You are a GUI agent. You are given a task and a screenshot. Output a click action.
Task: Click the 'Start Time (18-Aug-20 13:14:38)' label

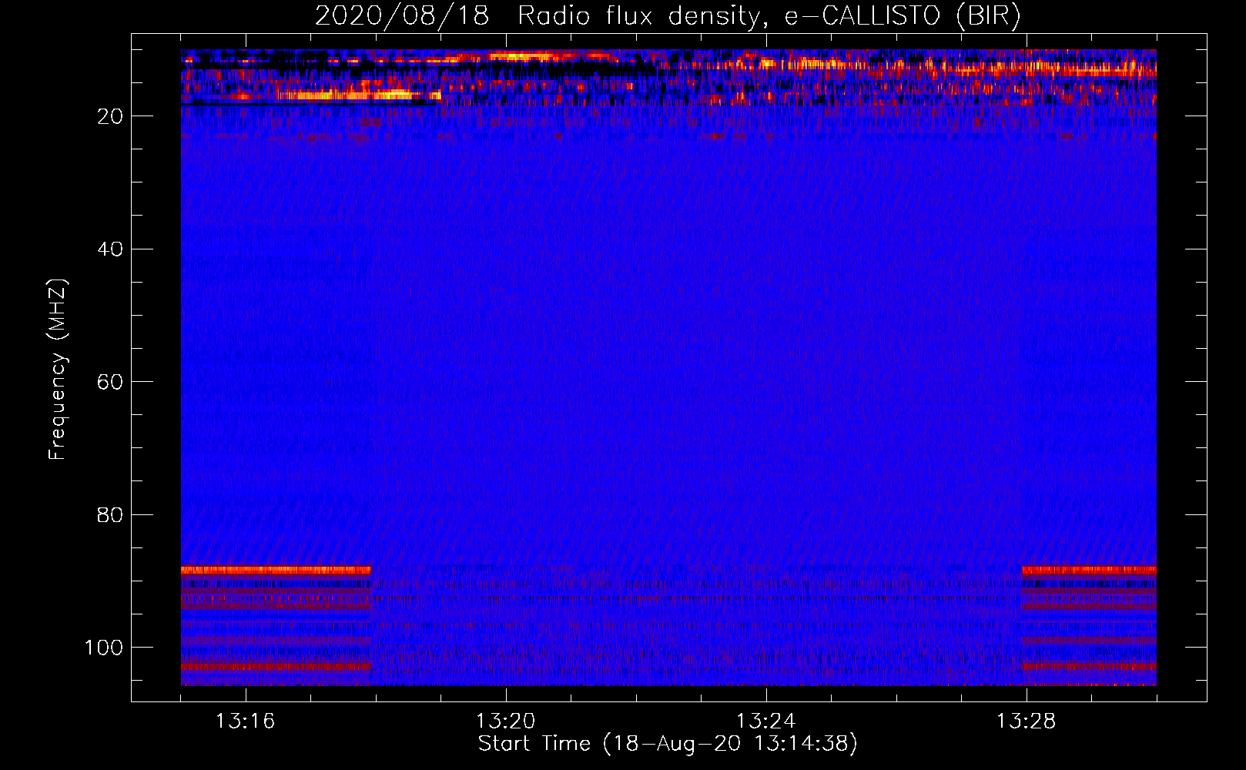tap(668, 744)
